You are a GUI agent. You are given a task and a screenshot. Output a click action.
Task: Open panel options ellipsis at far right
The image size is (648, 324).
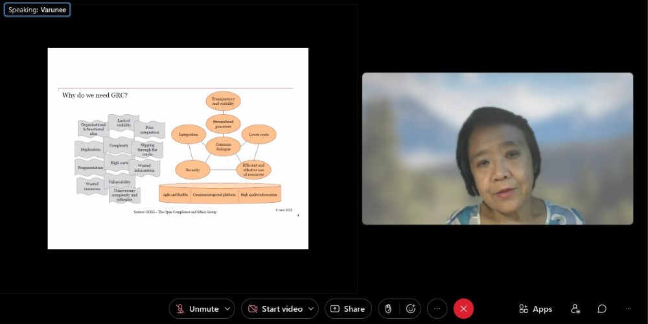tap(628, 309)
